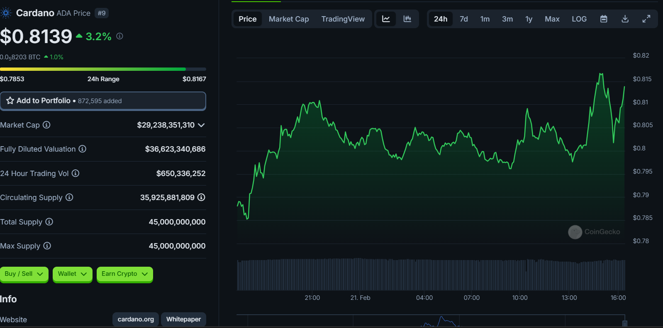This screenshot has width=663, height=328.
Task: Select the 1m time range
Action: [485, 19]
